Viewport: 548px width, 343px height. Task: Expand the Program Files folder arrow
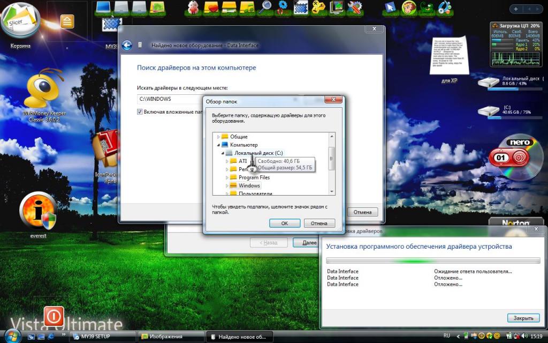coord(227,177)
